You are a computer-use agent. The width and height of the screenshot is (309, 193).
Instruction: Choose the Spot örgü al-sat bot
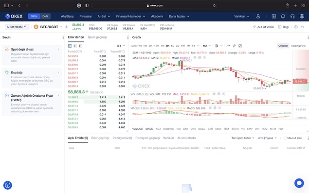pyautogui.click(x=32, y=55)
